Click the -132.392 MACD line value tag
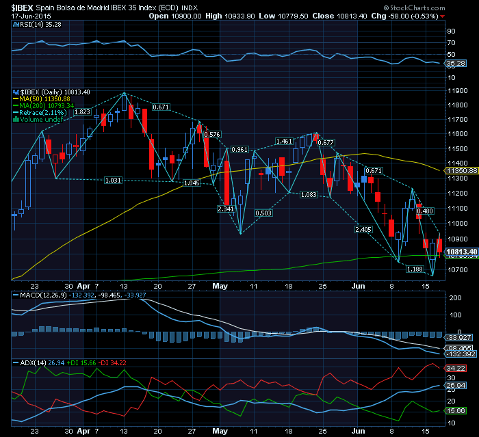This screenshot has width=479, height=437. 461,354
